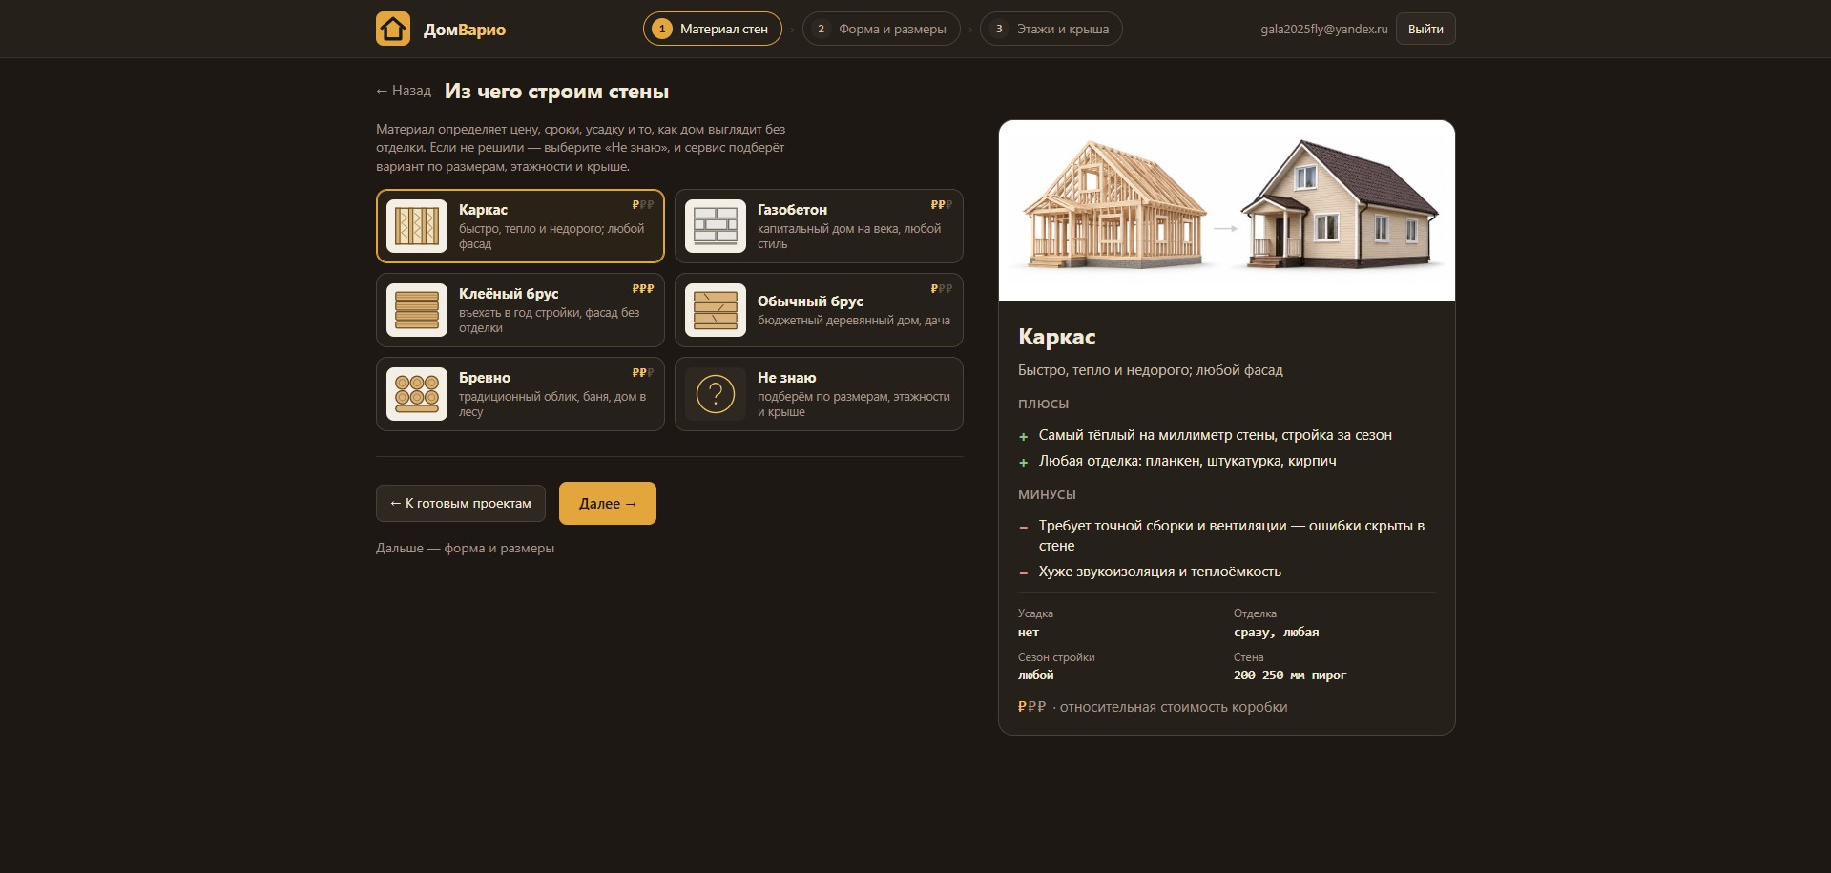The image size is (1831, 873).
Task: Go to the Форма и размеры step
Action: 881,29
